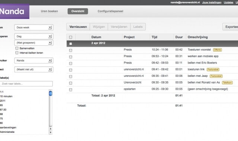Image resolution: width=238 pixels, height=141 pixels.
Task: Click the Offerte label tag
Action: coord(217,50)
